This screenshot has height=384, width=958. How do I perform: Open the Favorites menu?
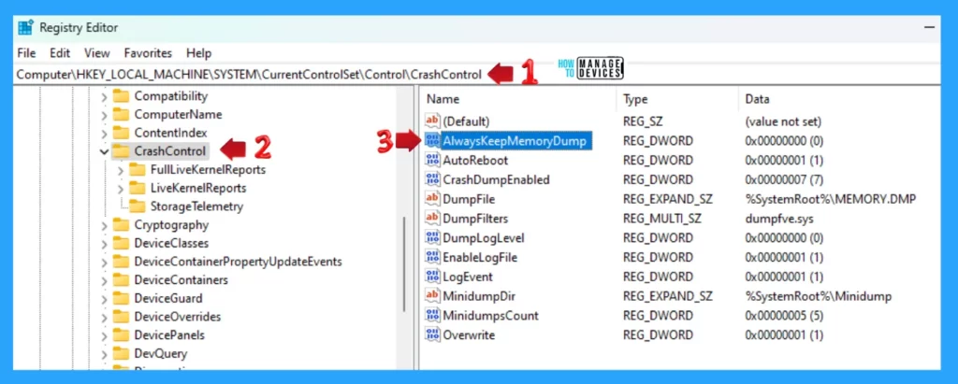pyautogui.click(x=148, y=53)
